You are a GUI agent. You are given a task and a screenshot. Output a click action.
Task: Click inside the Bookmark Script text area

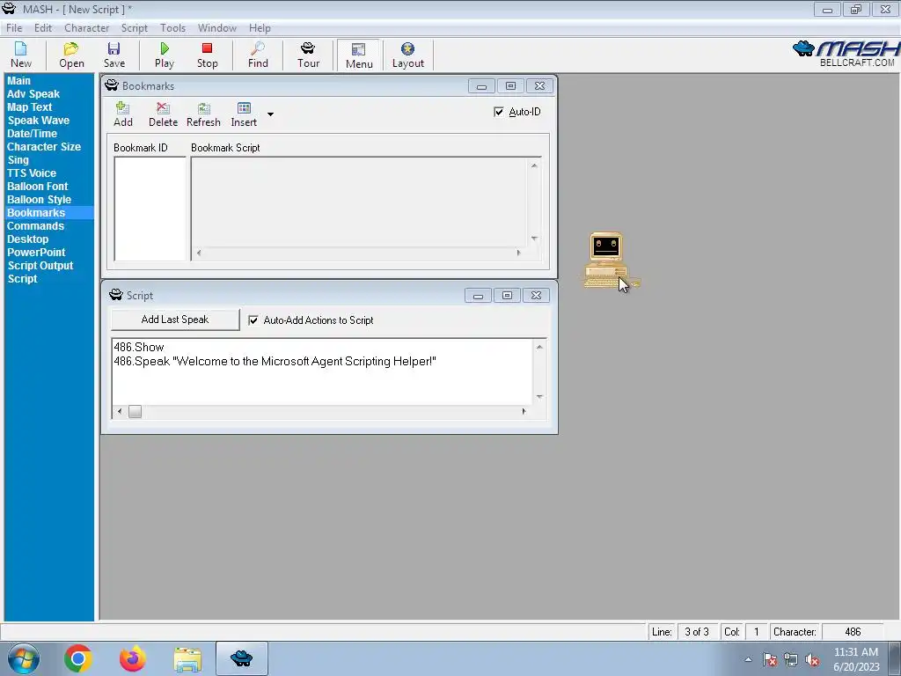coord(359,202)
